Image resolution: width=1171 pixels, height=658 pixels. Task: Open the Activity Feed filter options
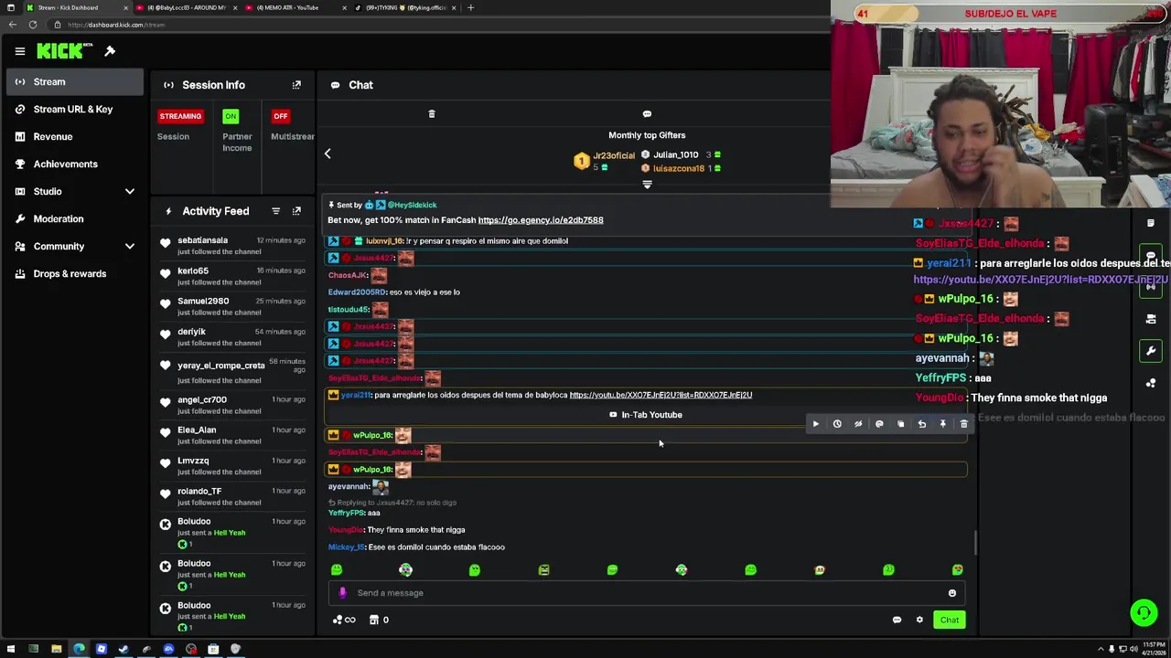(x=275, y=211)
